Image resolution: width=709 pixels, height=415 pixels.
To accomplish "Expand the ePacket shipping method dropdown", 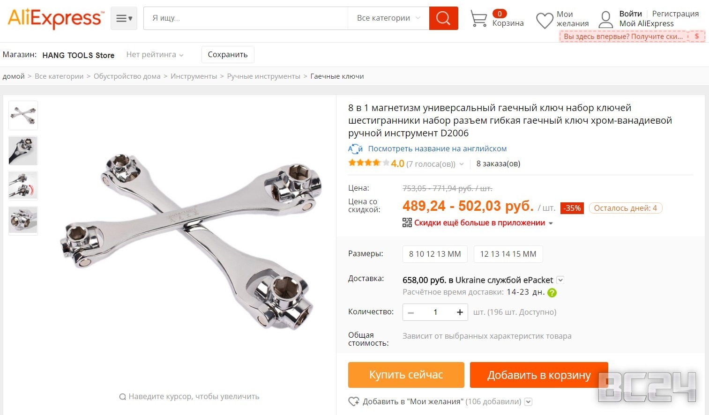I will [x=560, y=280].
